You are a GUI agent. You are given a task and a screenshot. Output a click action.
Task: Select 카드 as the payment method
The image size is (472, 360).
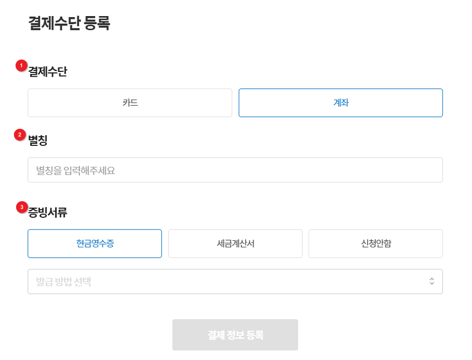[130, 103]
